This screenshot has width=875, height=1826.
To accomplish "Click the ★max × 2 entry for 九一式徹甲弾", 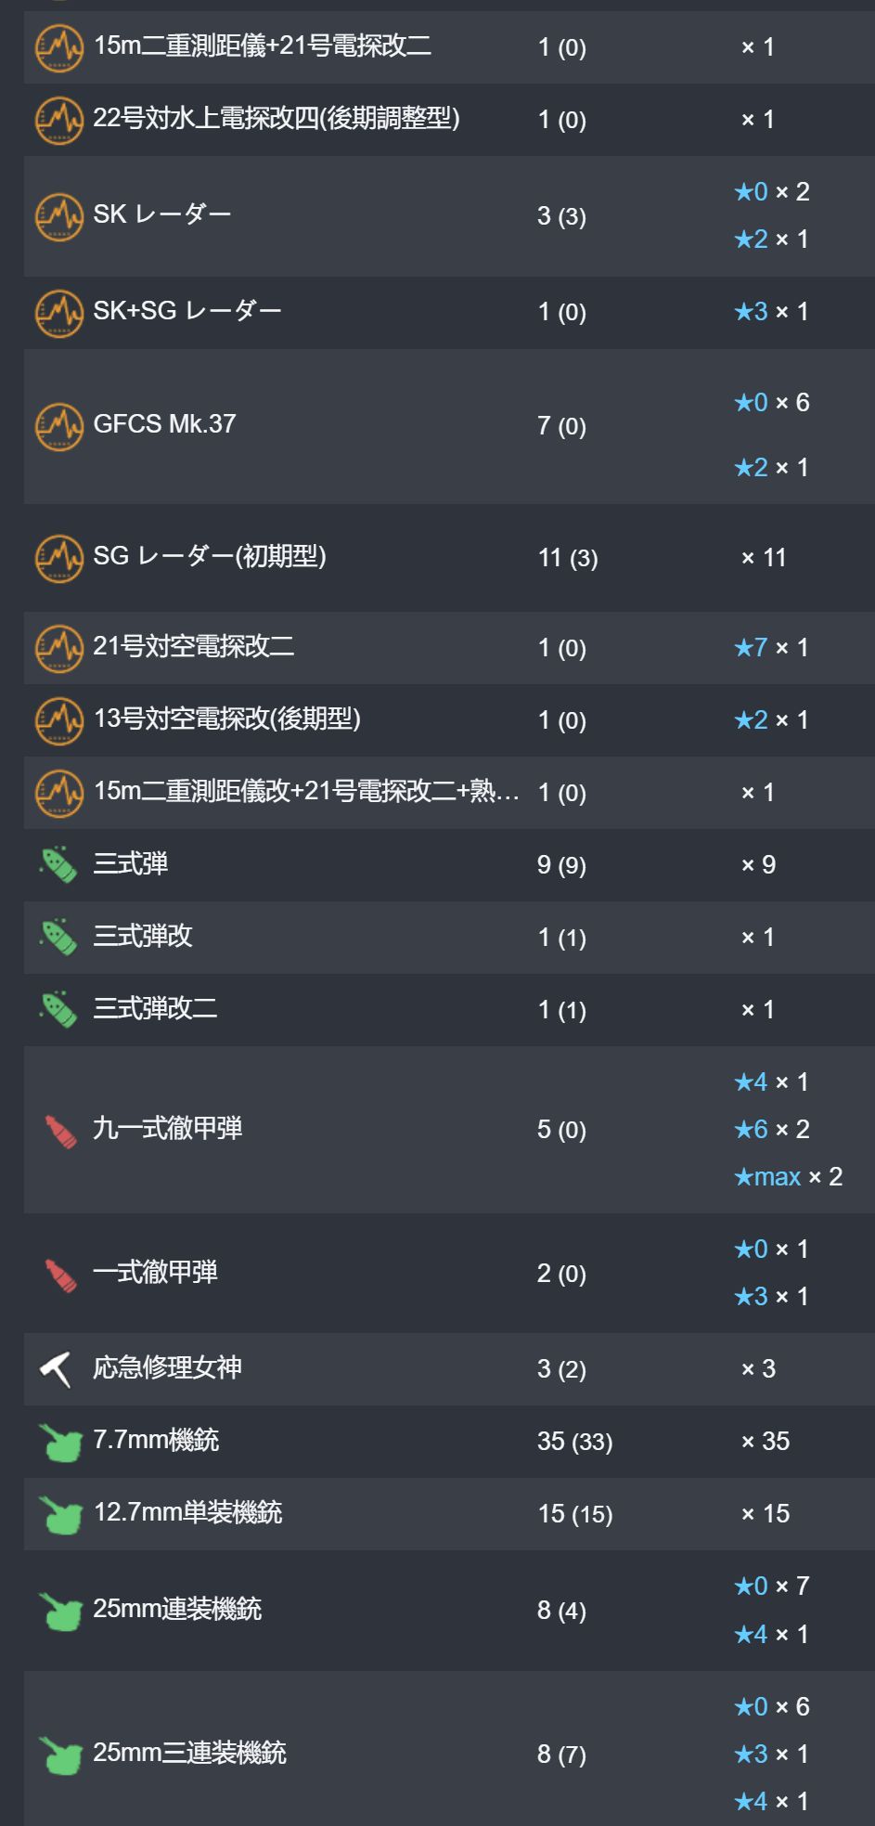I will (788, 1177).
